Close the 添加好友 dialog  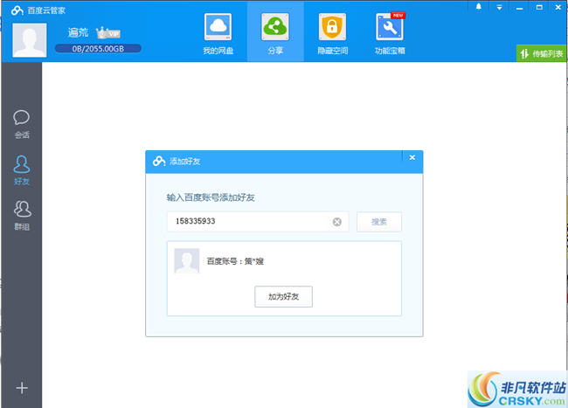[x=412, y=157]
